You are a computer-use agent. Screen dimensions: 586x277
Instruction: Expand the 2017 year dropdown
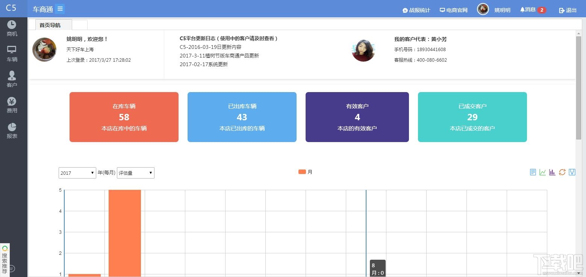pos(77,173)
